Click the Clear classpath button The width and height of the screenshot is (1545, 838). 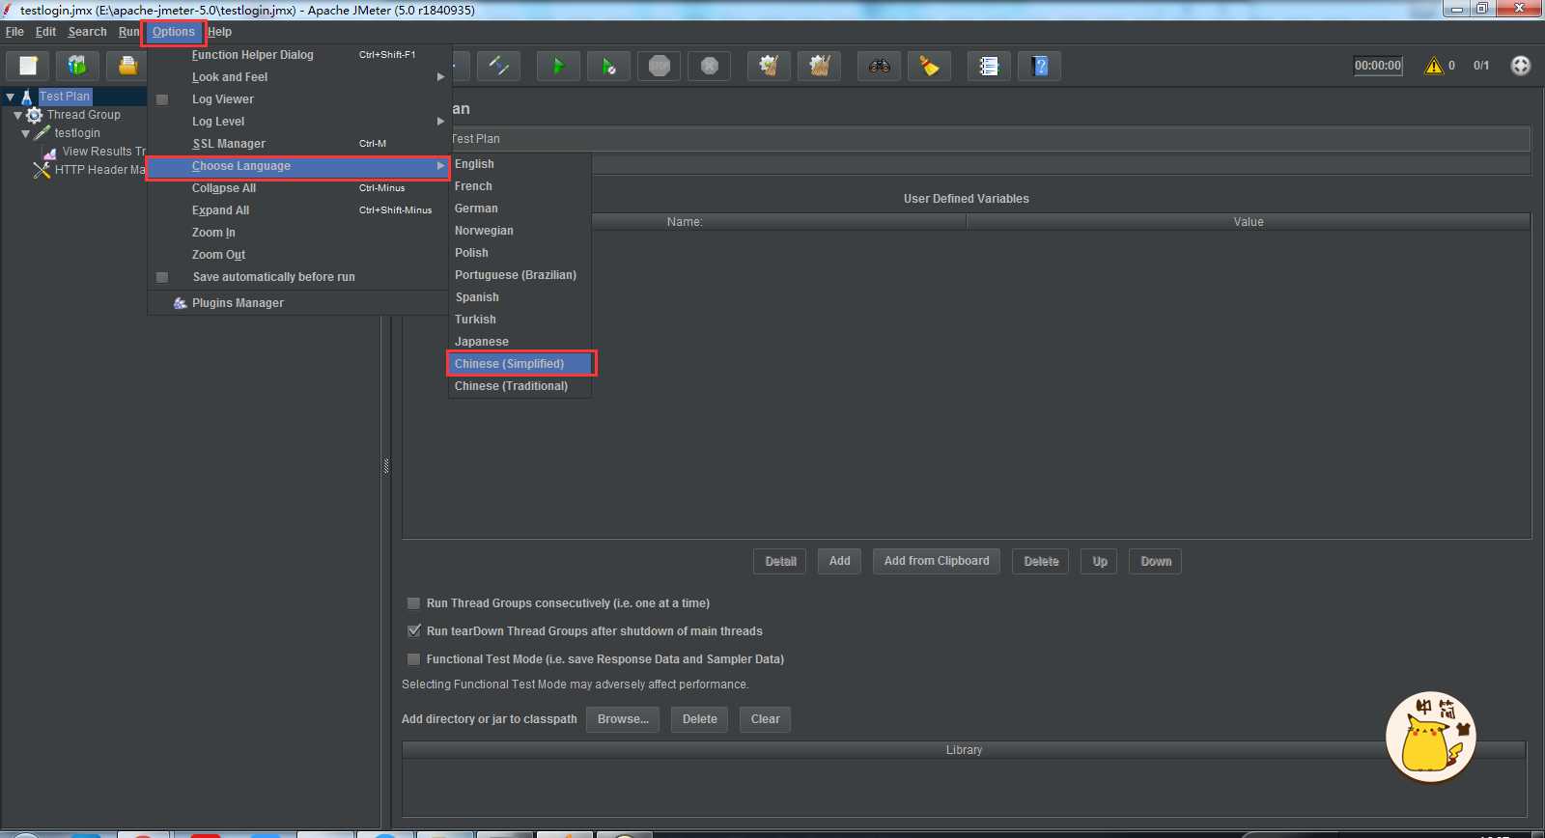(766, 719)
